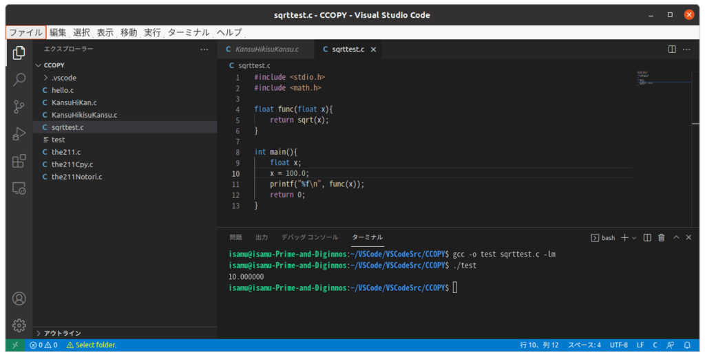
Task: Open the ヘルプ menu
Action: [x=229, y=32]
